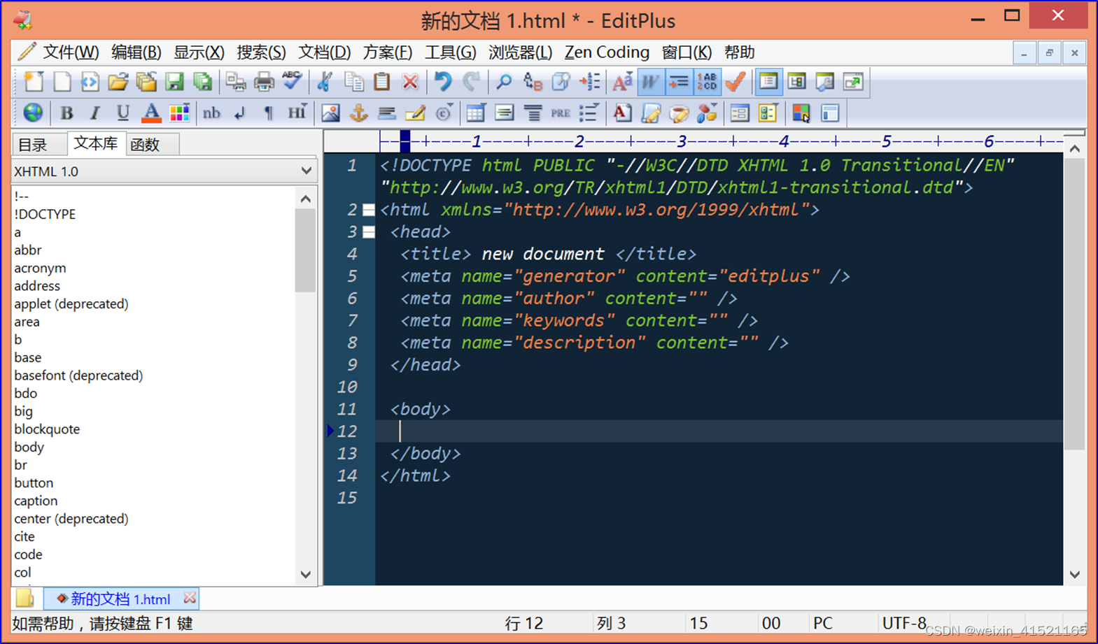The width and height of the screenshot is (1098, 644).
Task: Close the 新的文档 1.html tab
Action: click(x=190, y=599)
